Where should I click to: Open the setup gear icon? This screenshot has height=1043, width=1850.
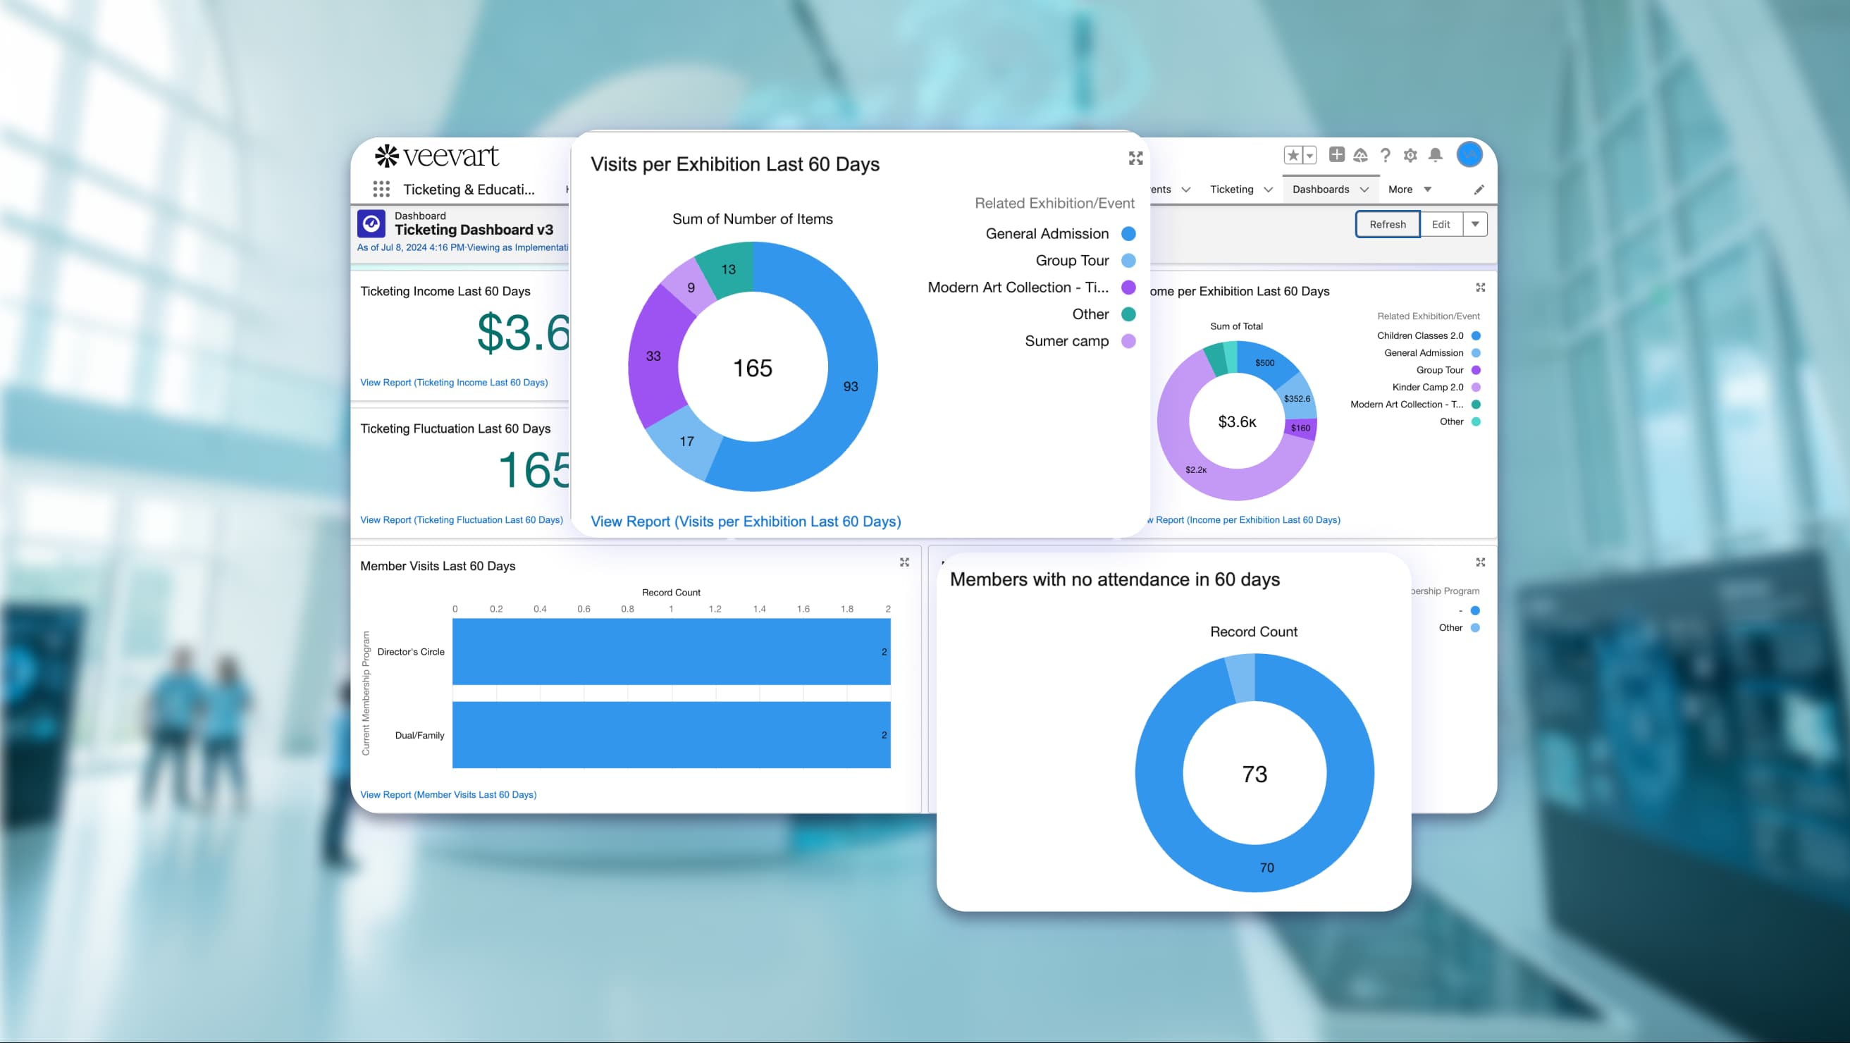click(1410, 154)
